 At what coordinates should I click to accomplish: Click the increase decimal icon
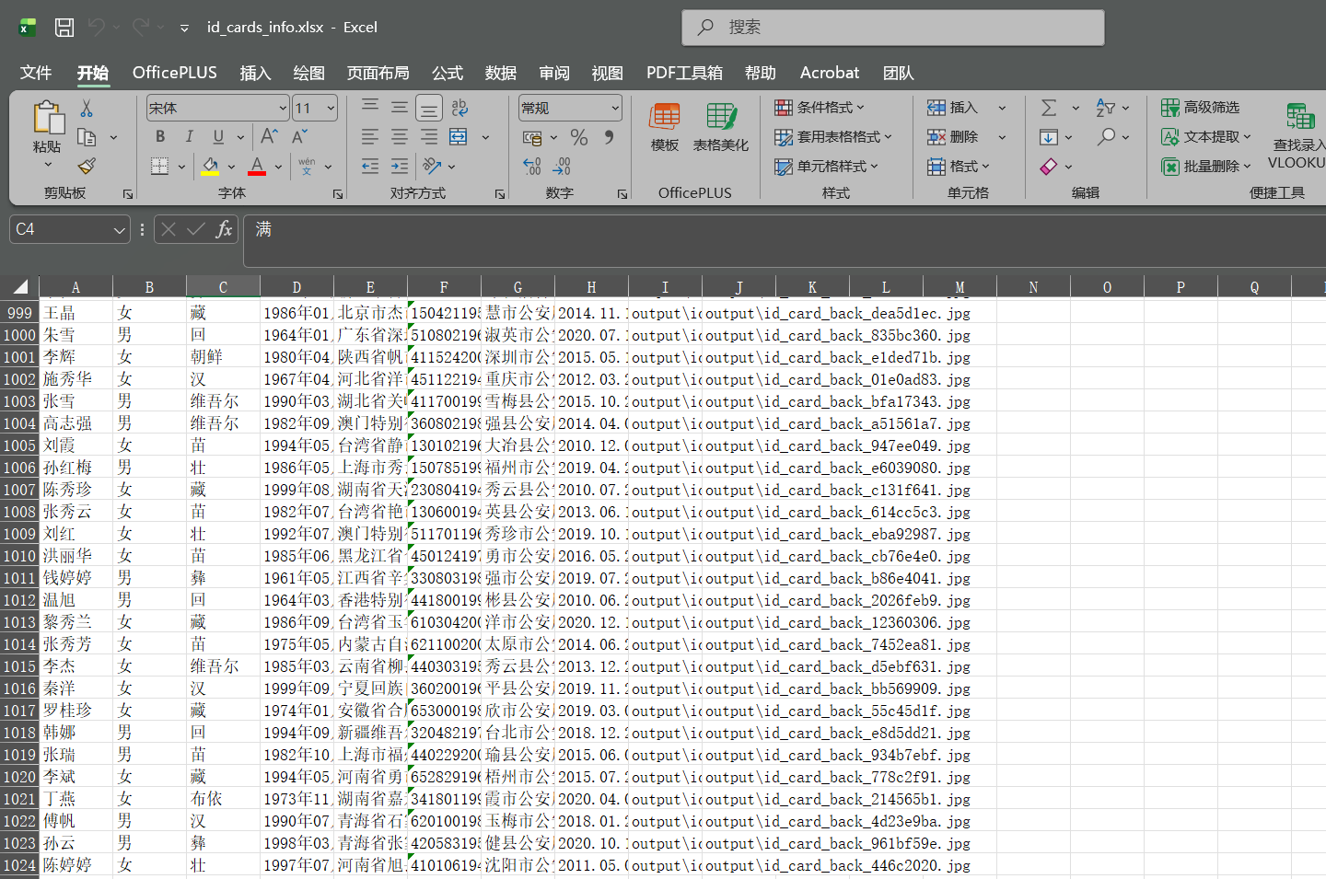pos(532,167)
